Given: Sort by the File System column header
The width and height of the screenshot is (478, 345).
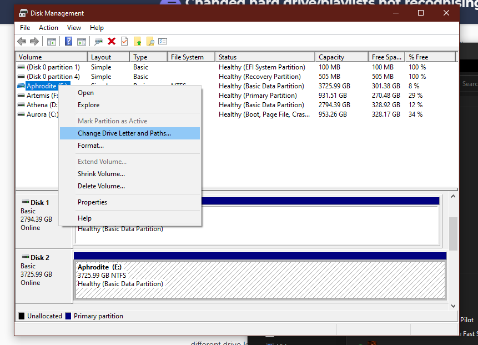Looking at the screenshot, I should tap(192, 57).
